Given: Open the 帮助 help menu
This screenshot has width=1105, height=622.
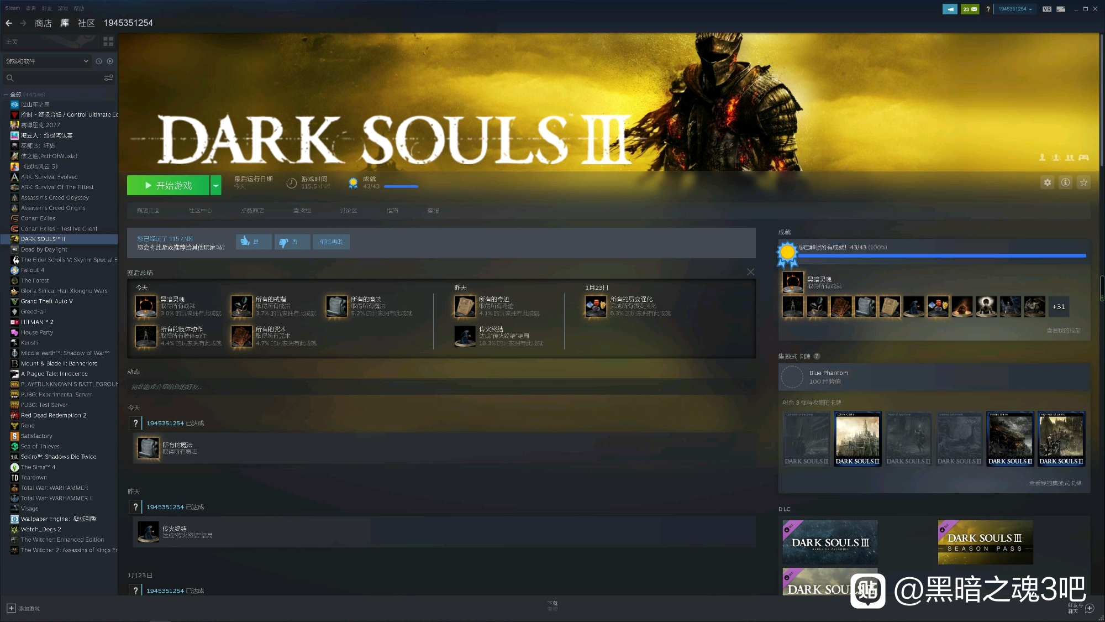Looking at the screenshot, I should tap(79, 8).
